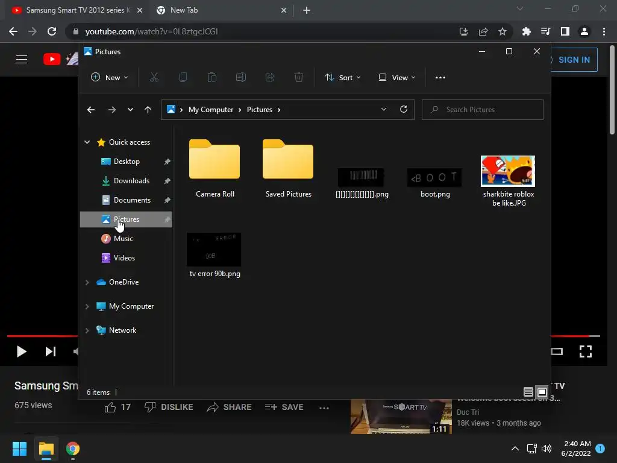Show hidden tray icons chevron

tap(515, 449)
